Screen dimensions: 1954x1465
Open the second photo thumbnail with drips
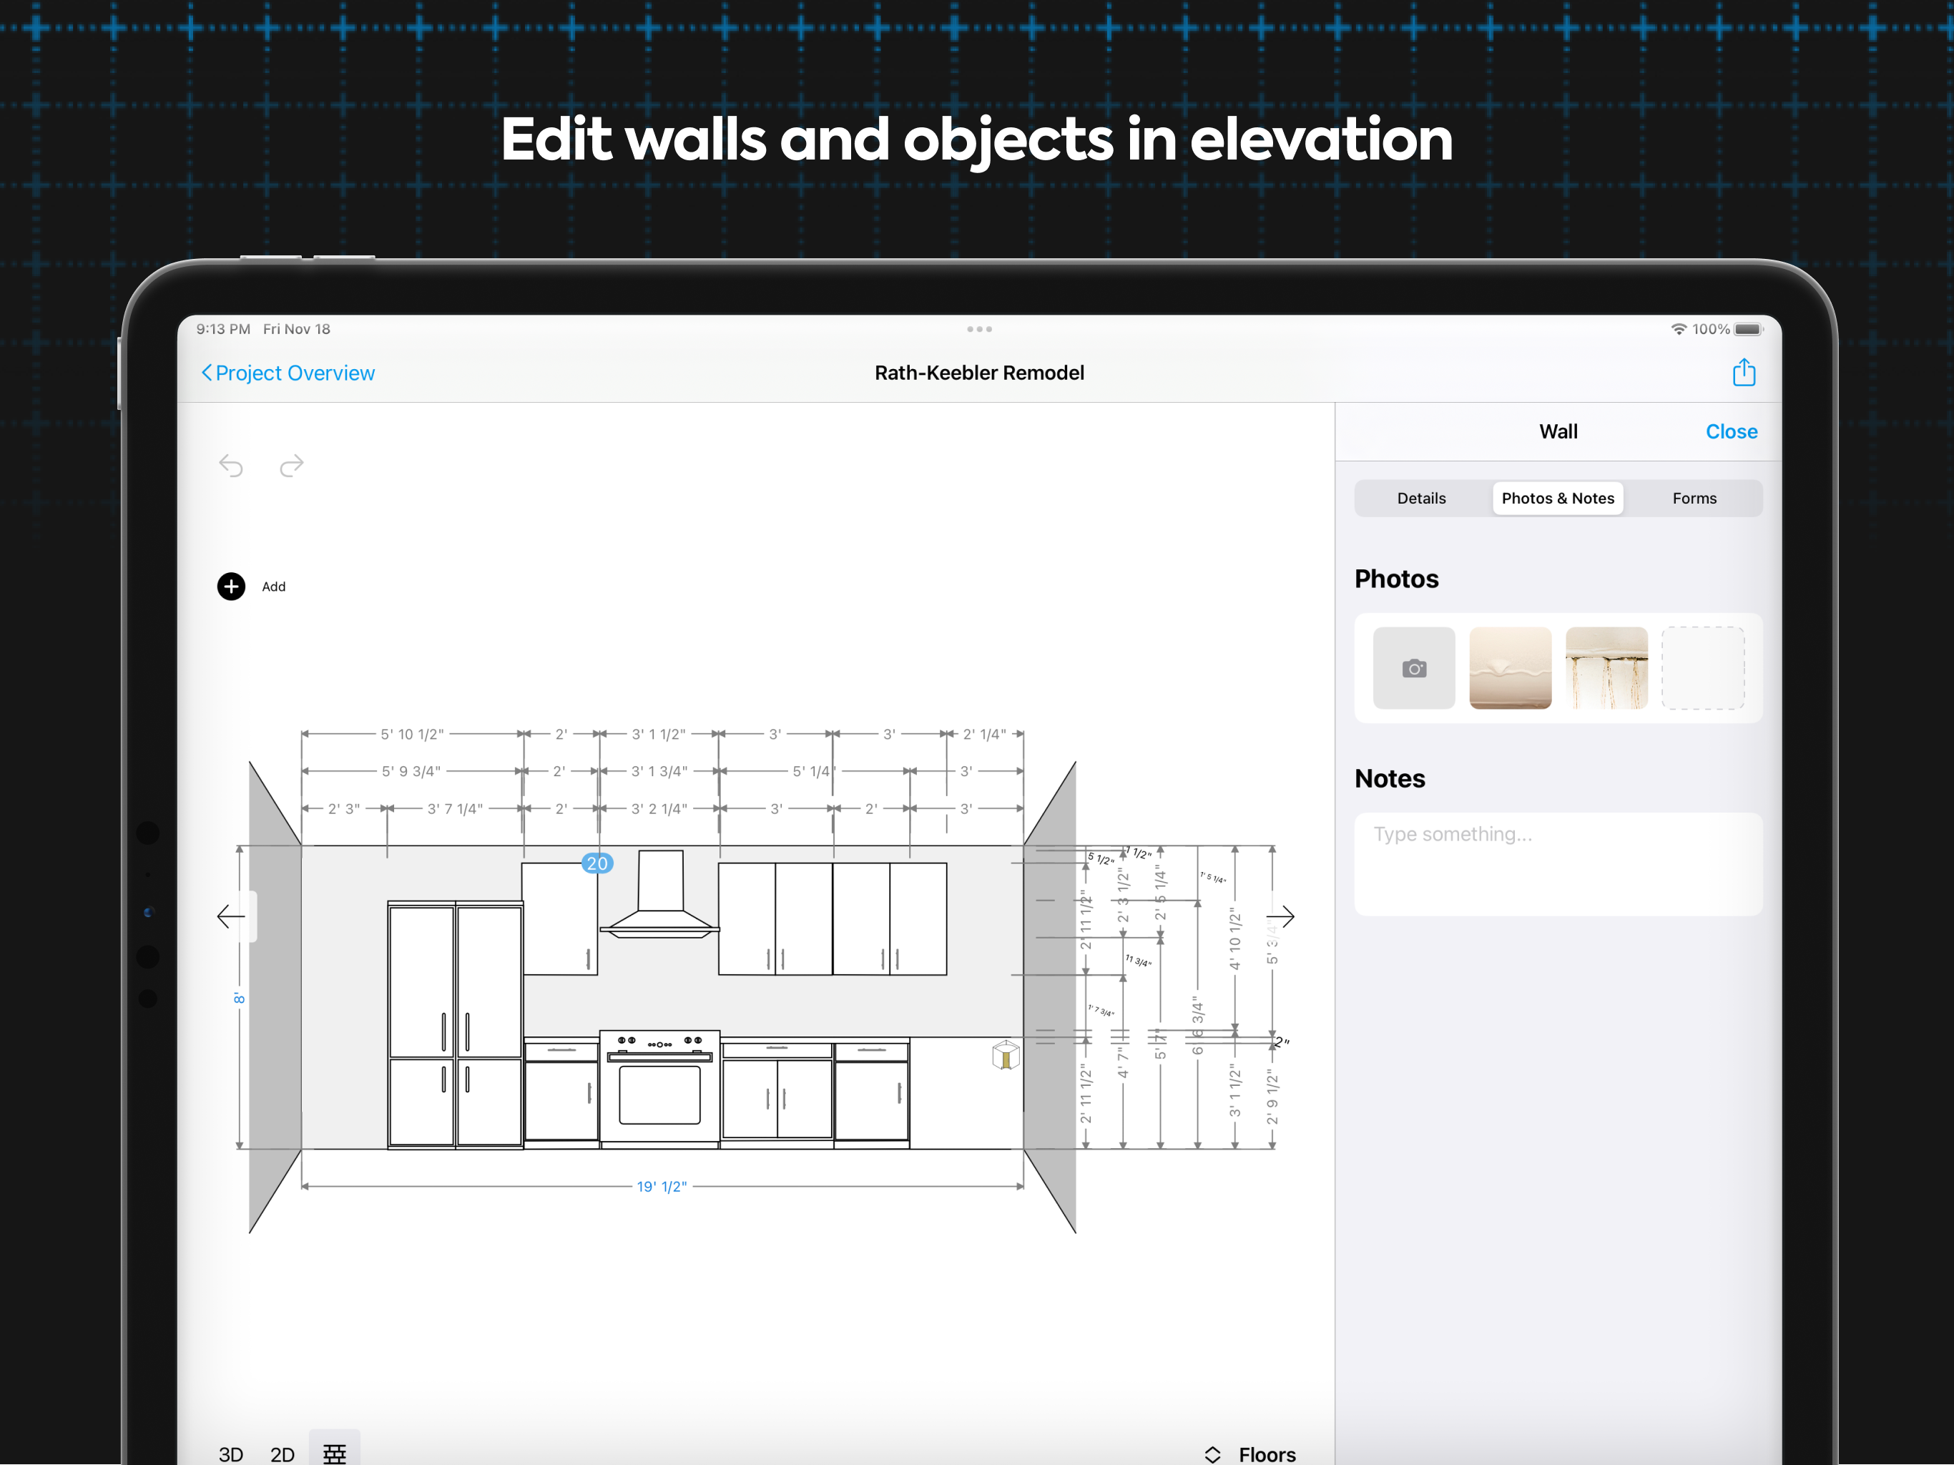pyautogui.click(x=1606, y=669)
